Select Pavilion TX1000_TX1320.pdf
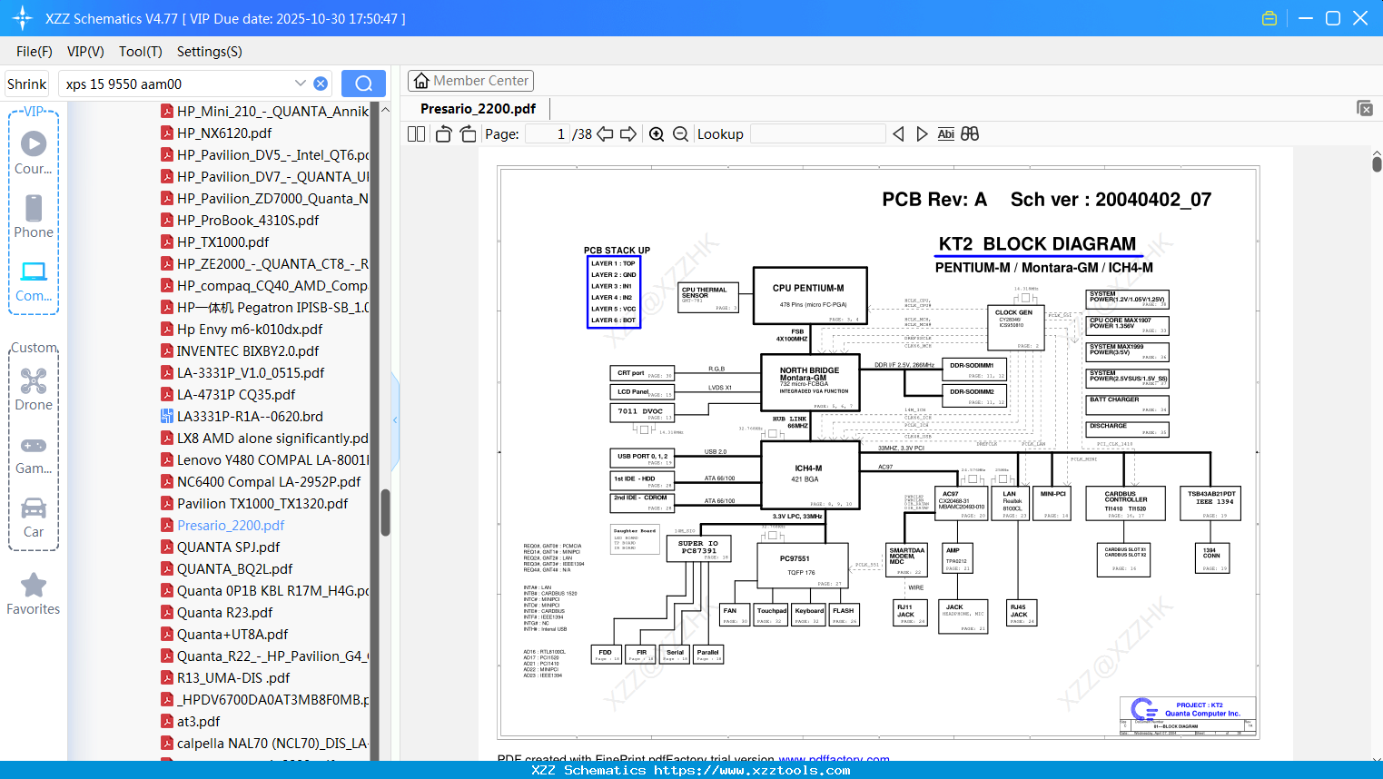Viewport: 1383px width, 779px height. coord(262,503)
